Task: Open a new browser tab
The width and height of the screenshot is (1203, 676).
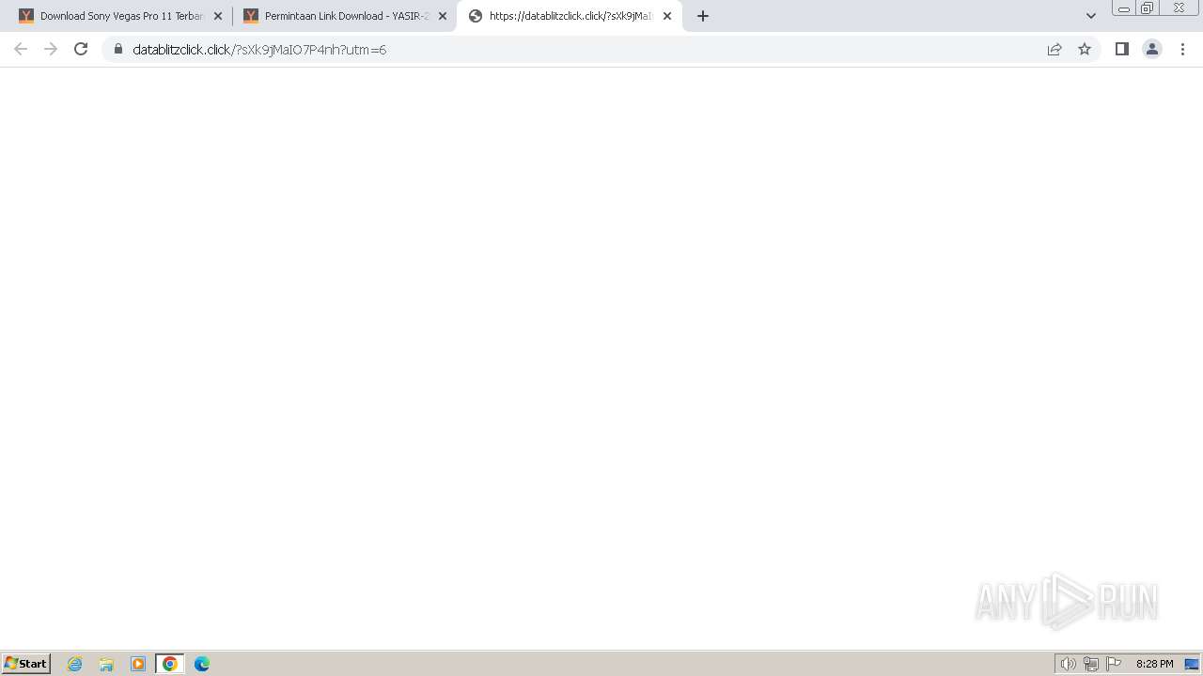Action: [x=703, y=16]
